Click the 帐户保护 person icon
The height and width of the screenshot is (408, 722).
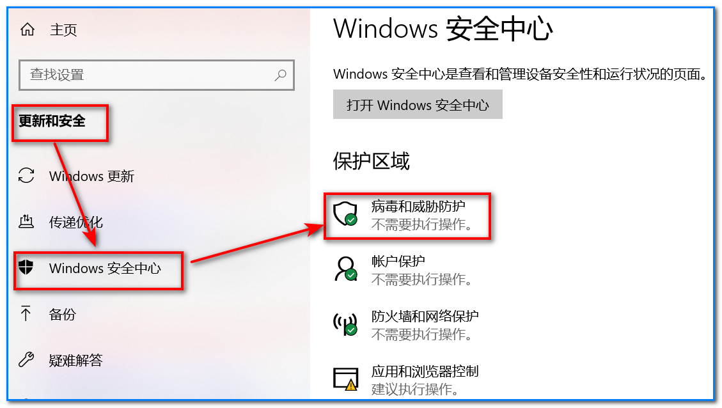pos(345,269)
